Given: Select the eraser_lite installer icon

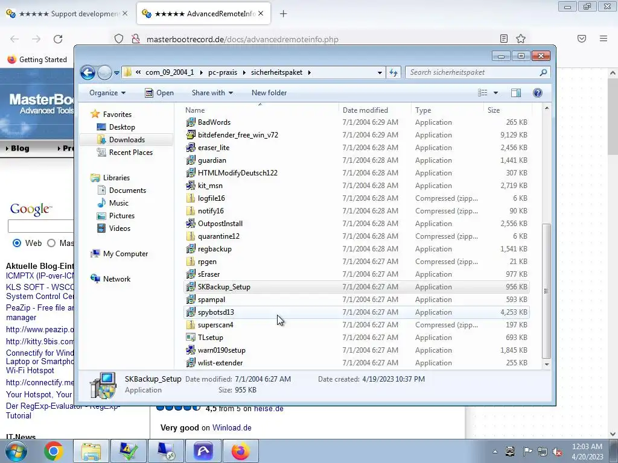Looking at the screenshot, I should [191, 148].
